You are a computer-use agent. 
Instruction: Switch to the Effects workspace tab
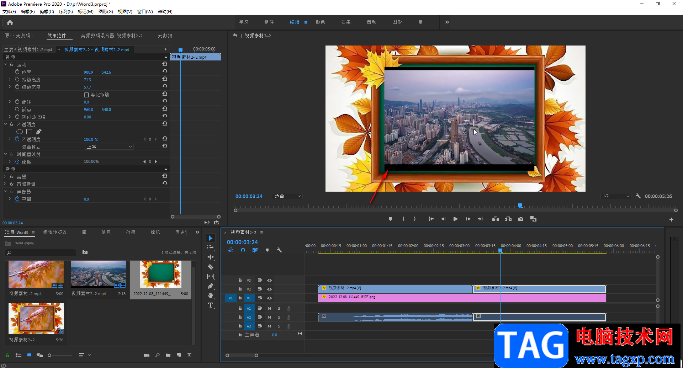coord(346,22)
